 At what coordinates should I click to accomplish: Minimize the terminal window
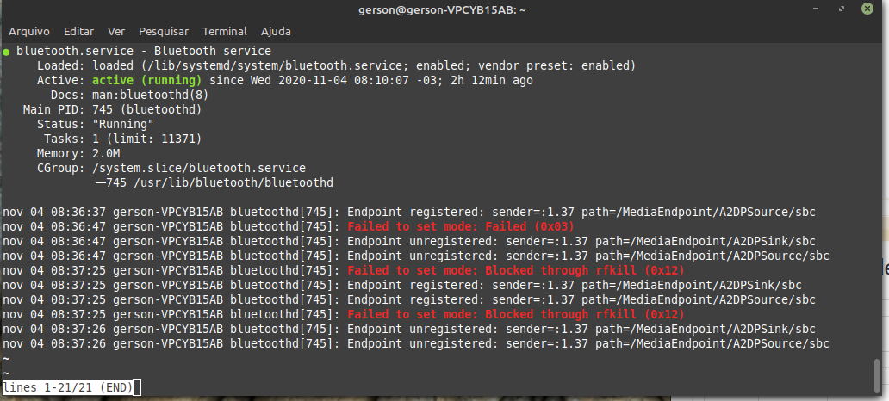(x=816, y=9)
